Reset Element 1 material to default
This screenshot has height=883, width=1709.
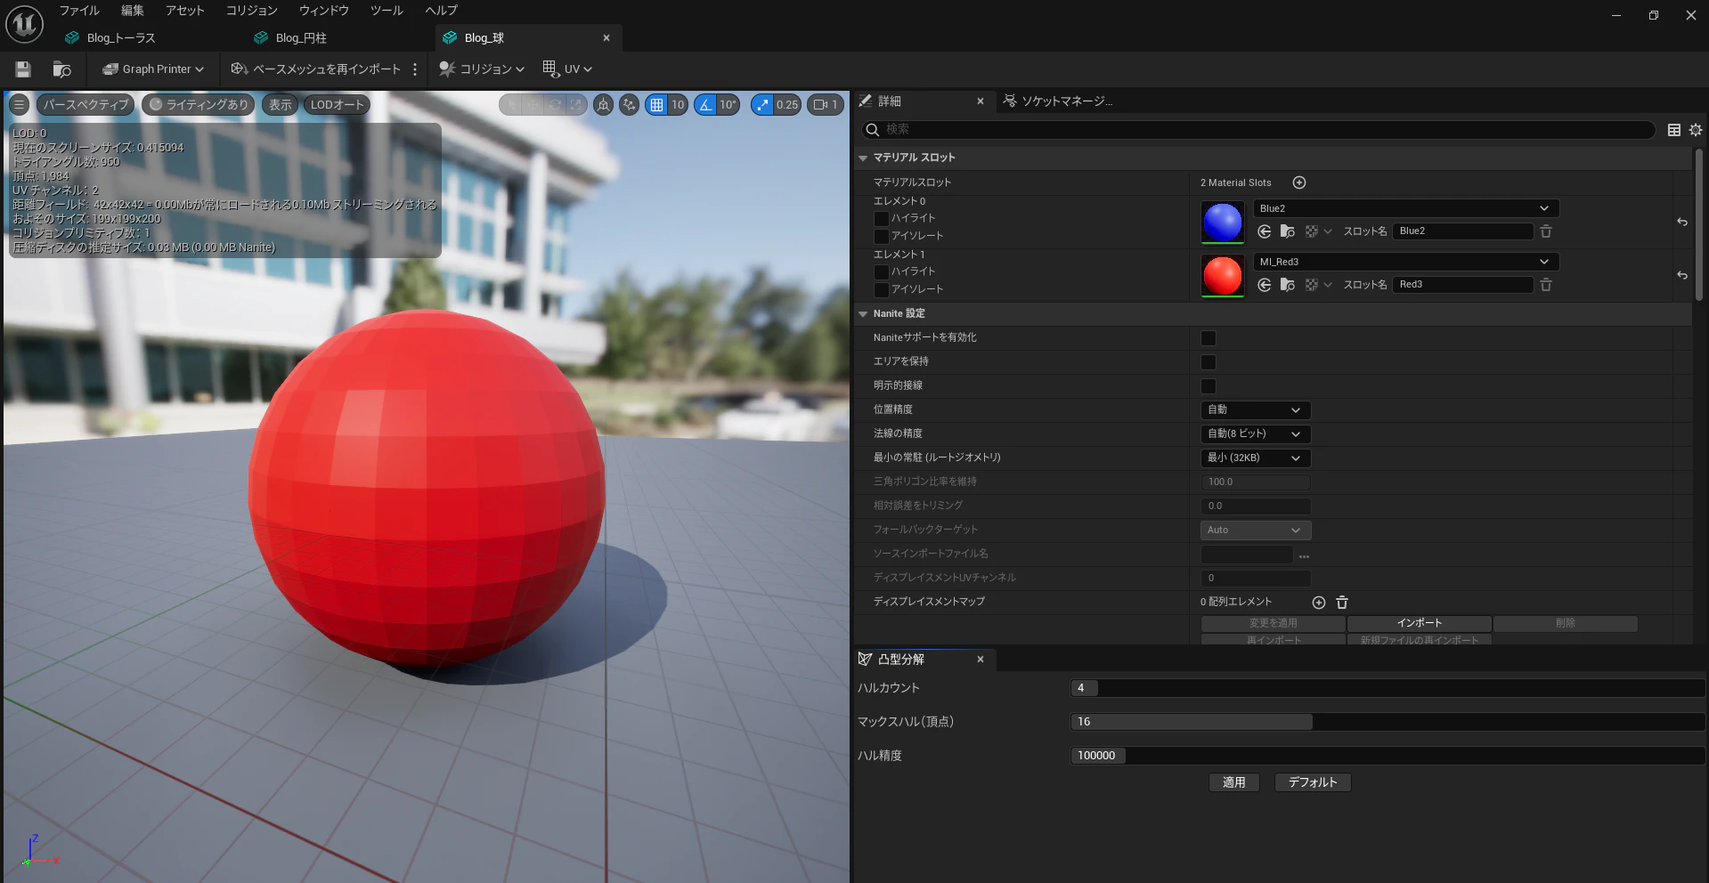click(x=1682, y=275)
